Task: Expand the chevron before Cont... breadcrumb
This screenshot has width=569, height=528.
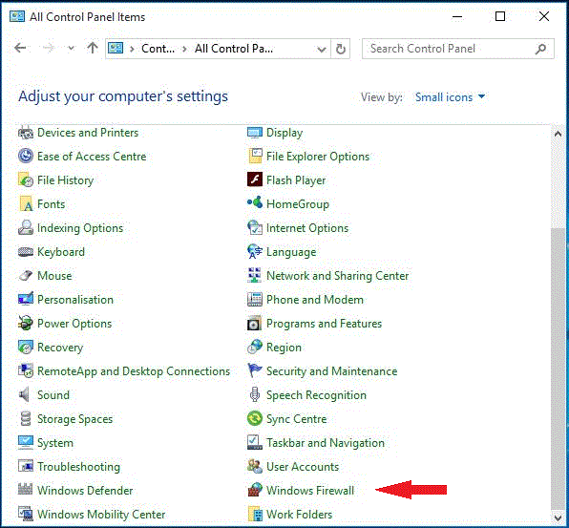Action: coord(132,49)
